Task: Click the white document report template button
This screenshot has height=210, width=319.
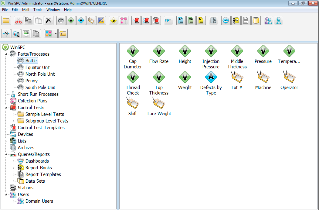Action: tap(246, 21)
